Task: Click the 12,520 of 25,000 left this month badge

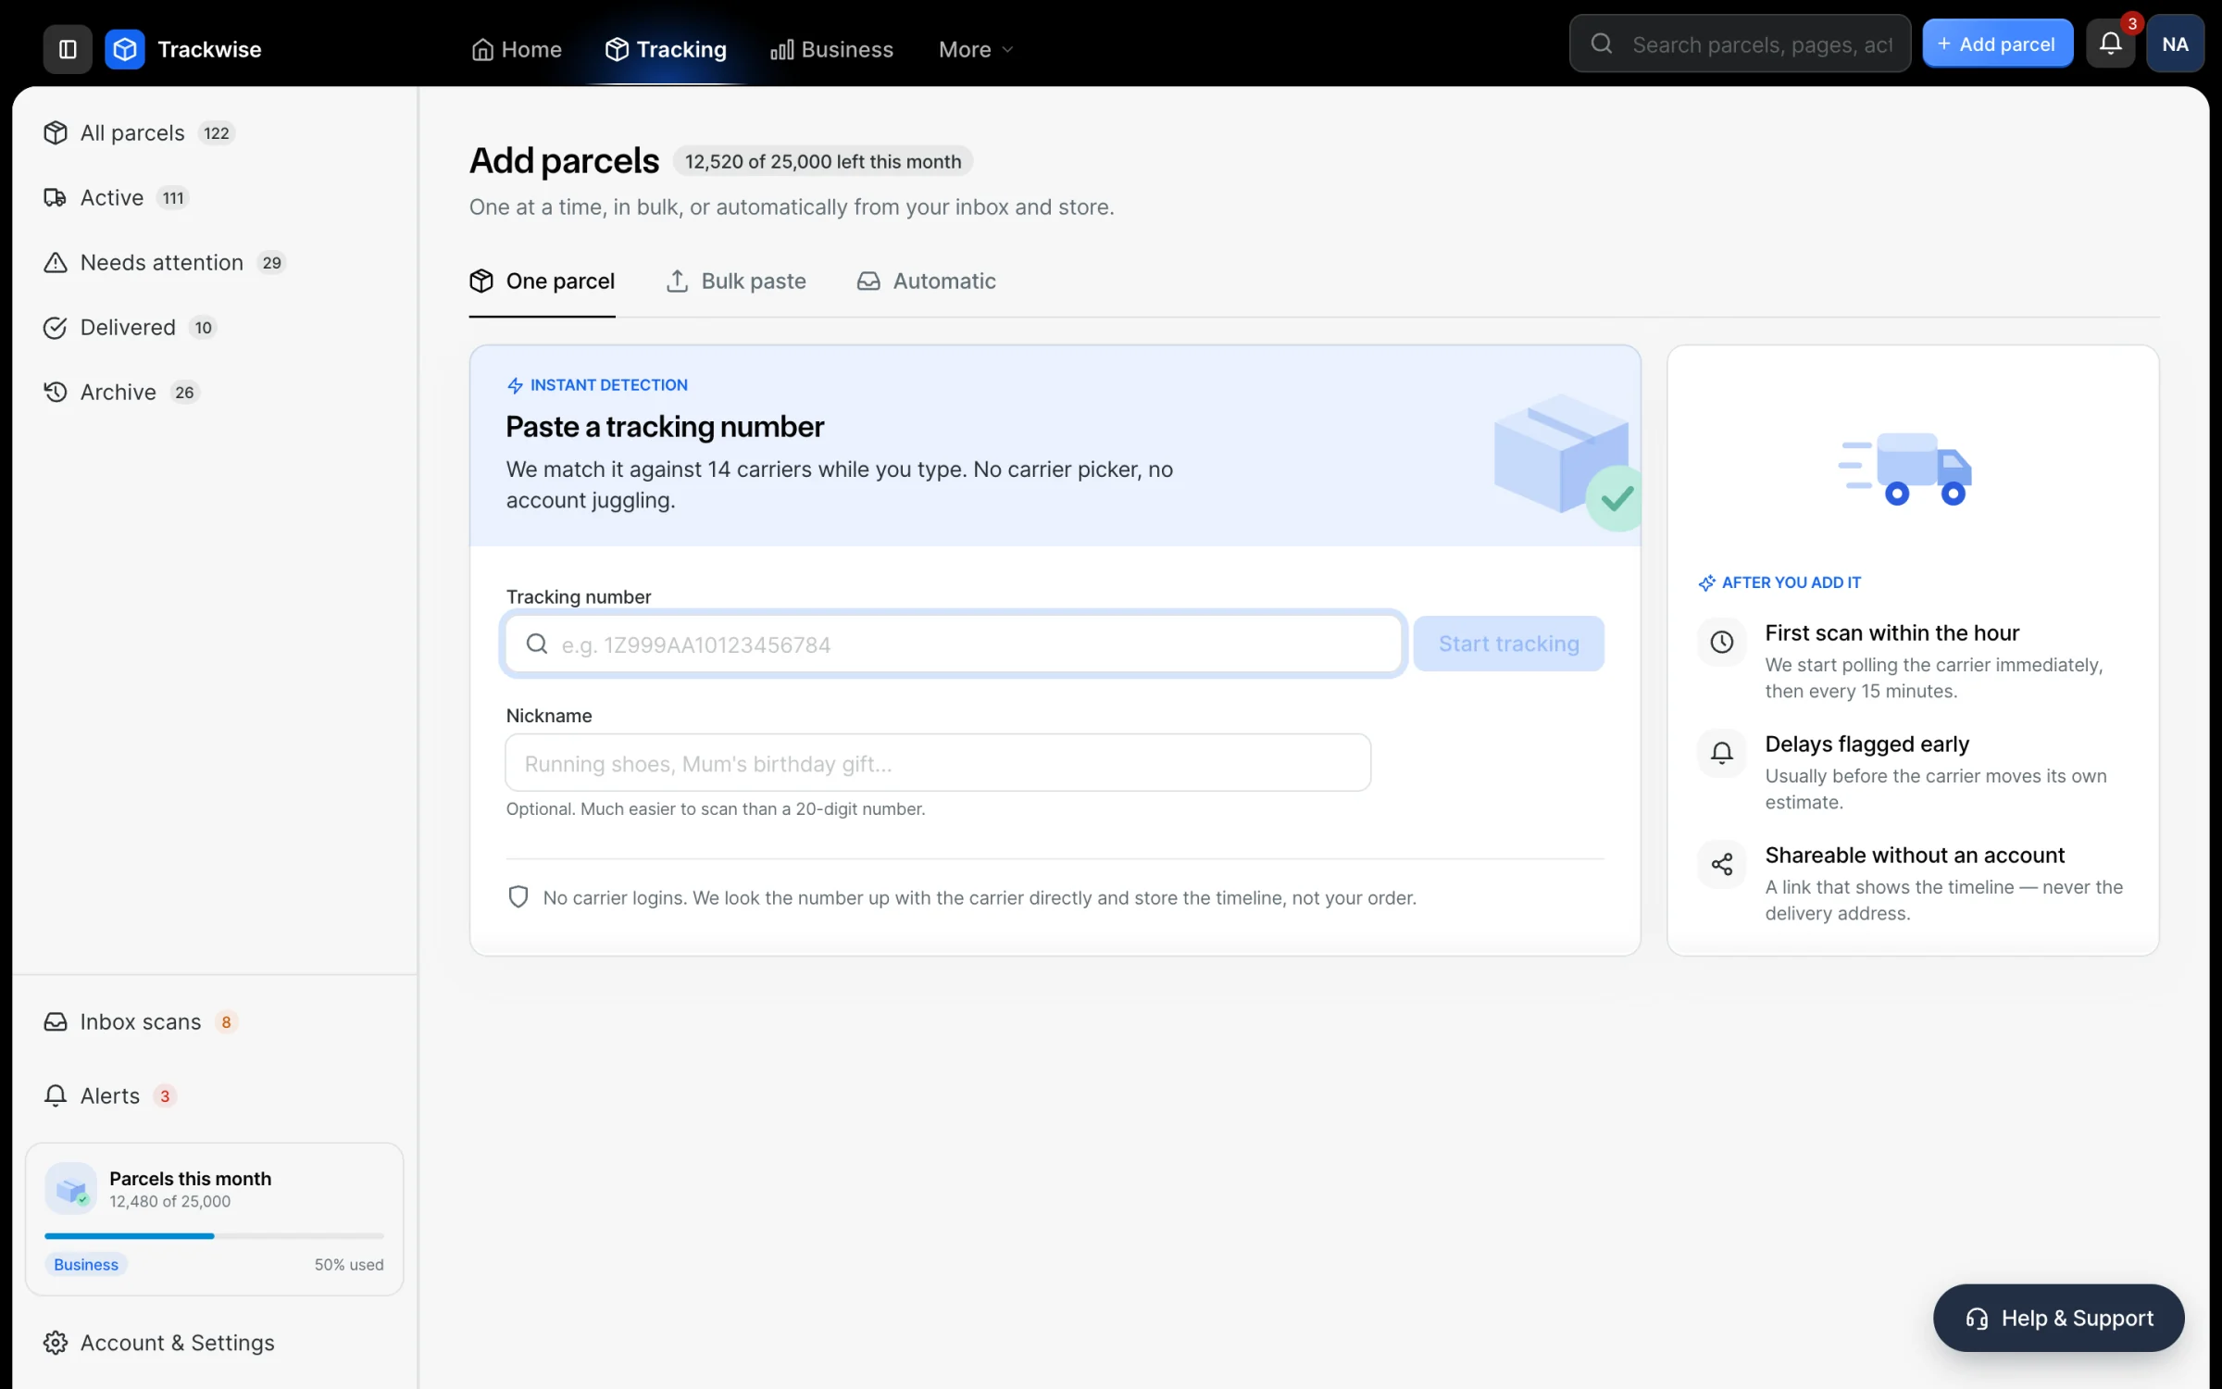Action: (822, 161)
